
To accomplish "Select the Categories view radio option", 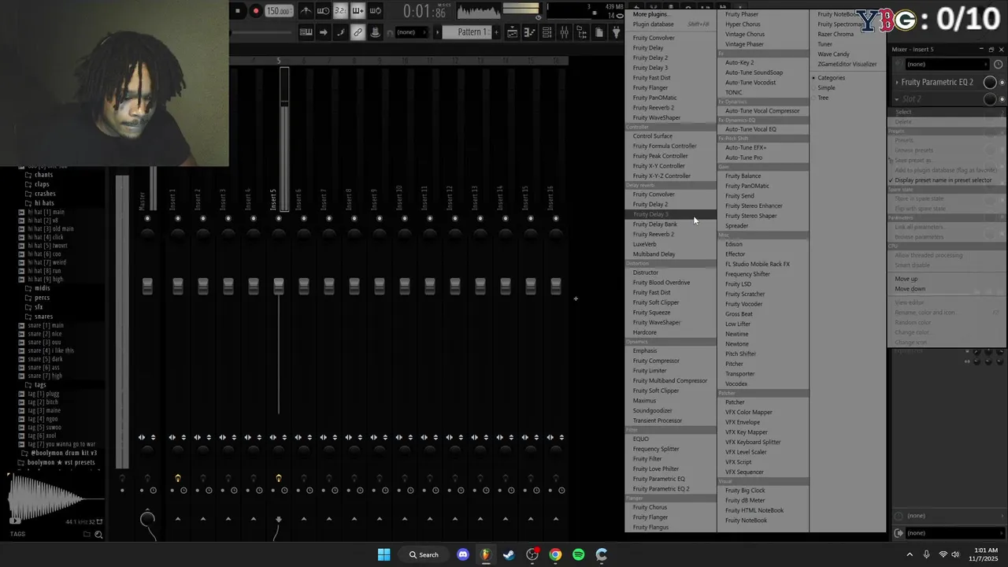I will pyautogui.click(x=831, y=78).
